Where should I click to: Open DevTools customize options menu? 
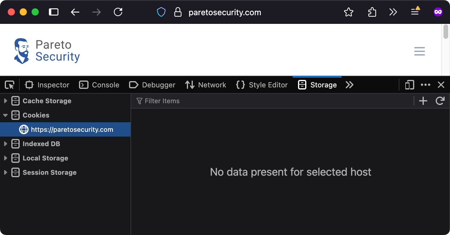click(426, 85)
